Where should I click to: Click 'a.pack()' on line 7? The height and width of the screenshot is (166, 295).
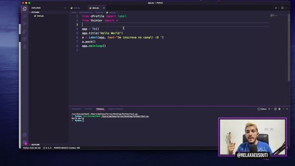pyautogui.click(x=89, y=41)
